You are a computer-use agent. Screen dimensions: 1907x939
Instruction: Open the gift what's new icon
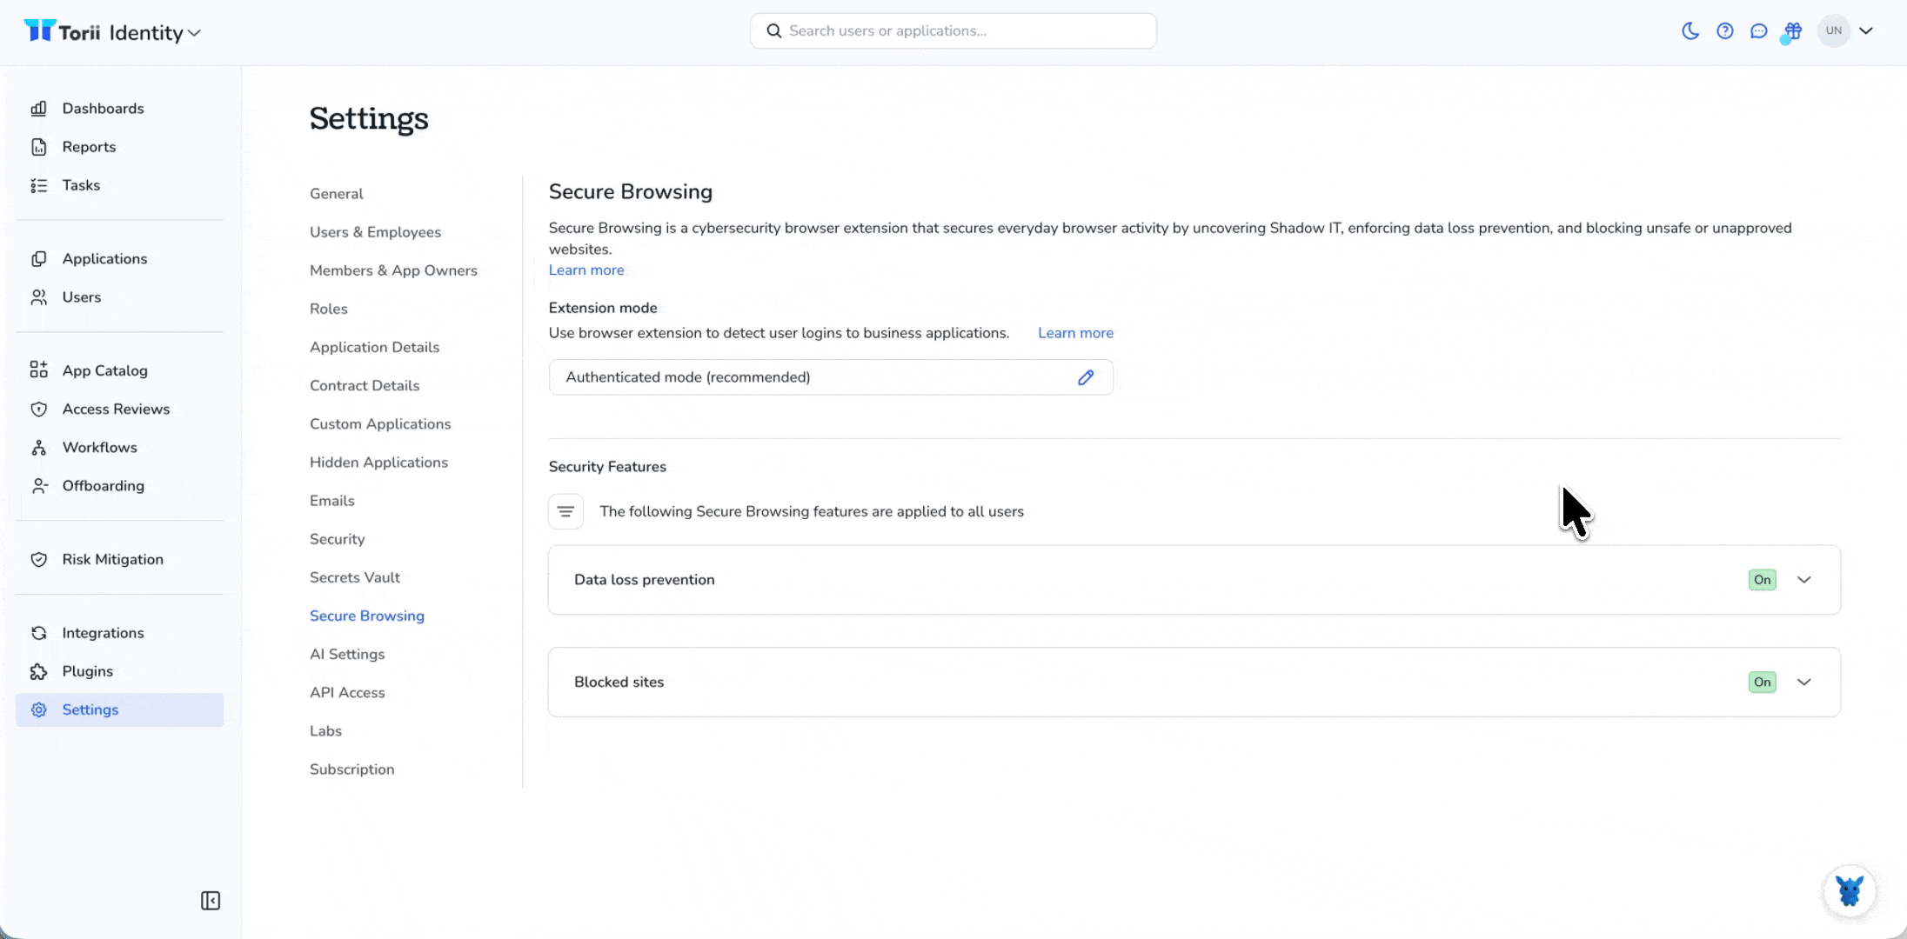[x=1792, y=31]
